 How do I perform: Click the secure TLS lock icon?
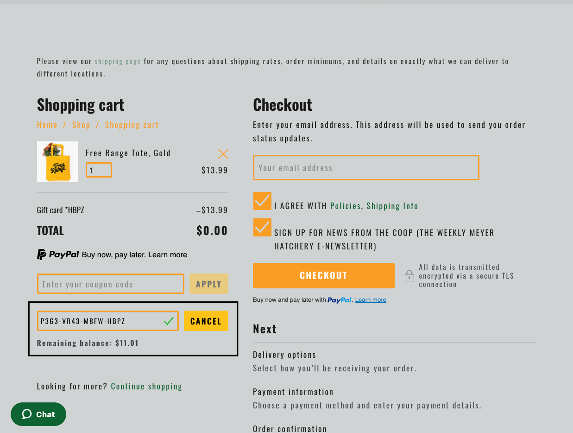[409, 276]
